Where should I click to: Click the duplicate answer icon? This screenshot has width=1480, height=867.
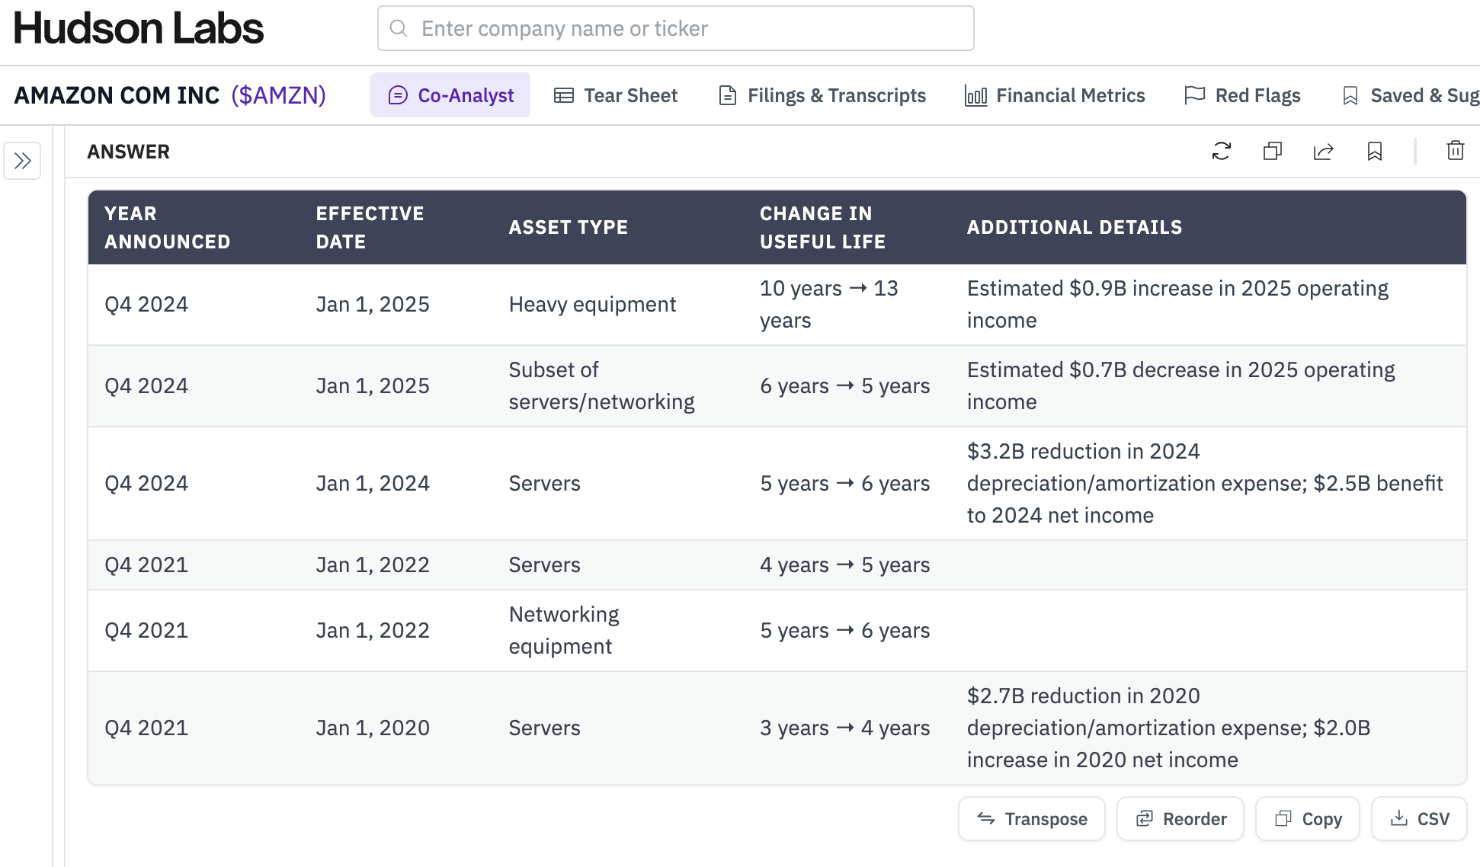[x=1272, y=151]
